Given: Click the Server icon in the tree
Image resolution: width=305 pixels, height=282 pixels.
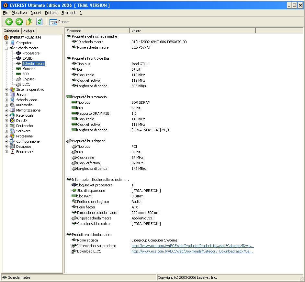Looking at the screenshot, I should point(12,95).
